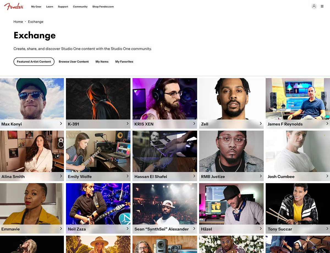Open the My Gear menu
330x253 pixels.
point(36,7)
